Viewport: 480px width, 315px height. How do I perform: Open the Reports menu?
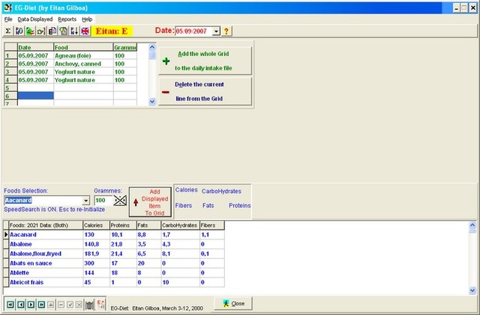point(67,19)
